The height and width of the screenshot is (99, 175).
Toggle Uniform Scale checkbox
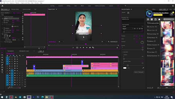(x=12, y=26)
